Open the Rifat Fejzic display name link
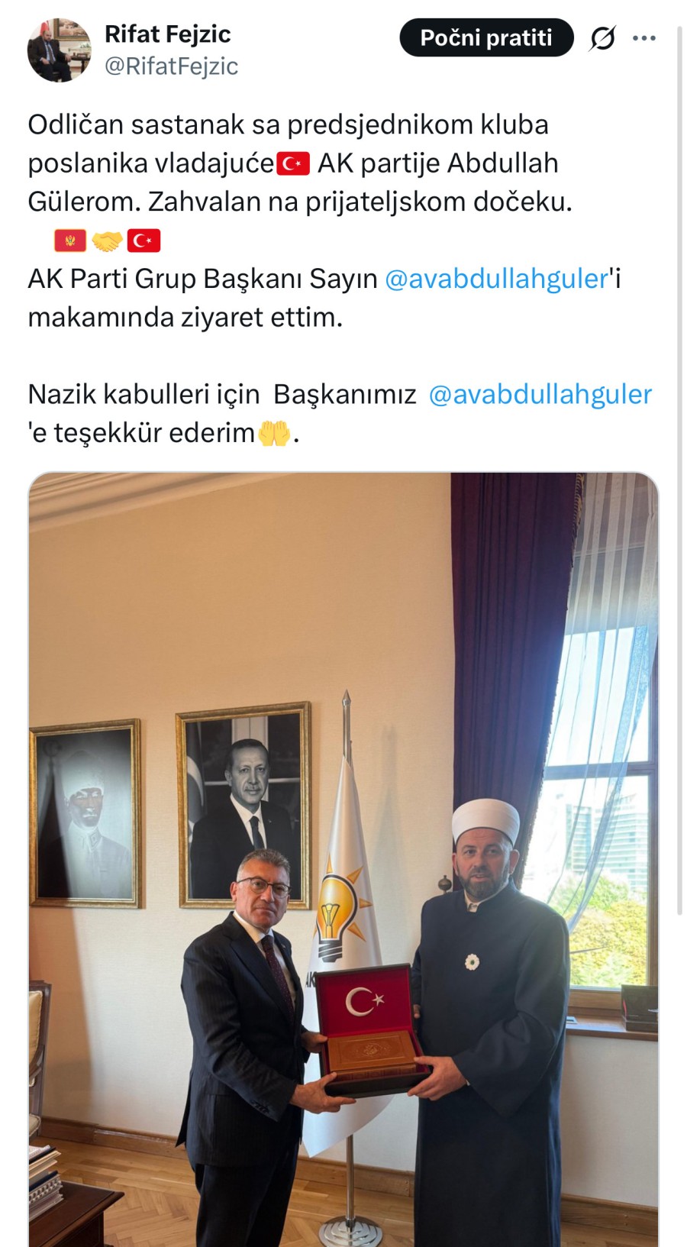This screenshot has height=1247, width=687. [167, 34]
